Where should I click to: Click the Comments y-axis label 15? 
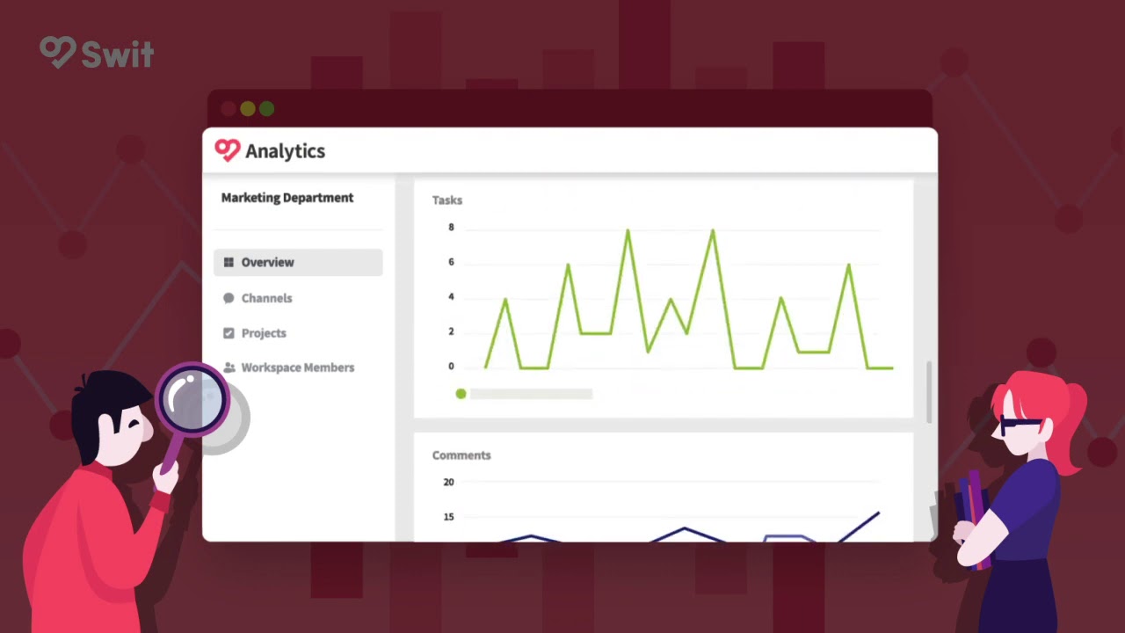[x=448, y=517]
